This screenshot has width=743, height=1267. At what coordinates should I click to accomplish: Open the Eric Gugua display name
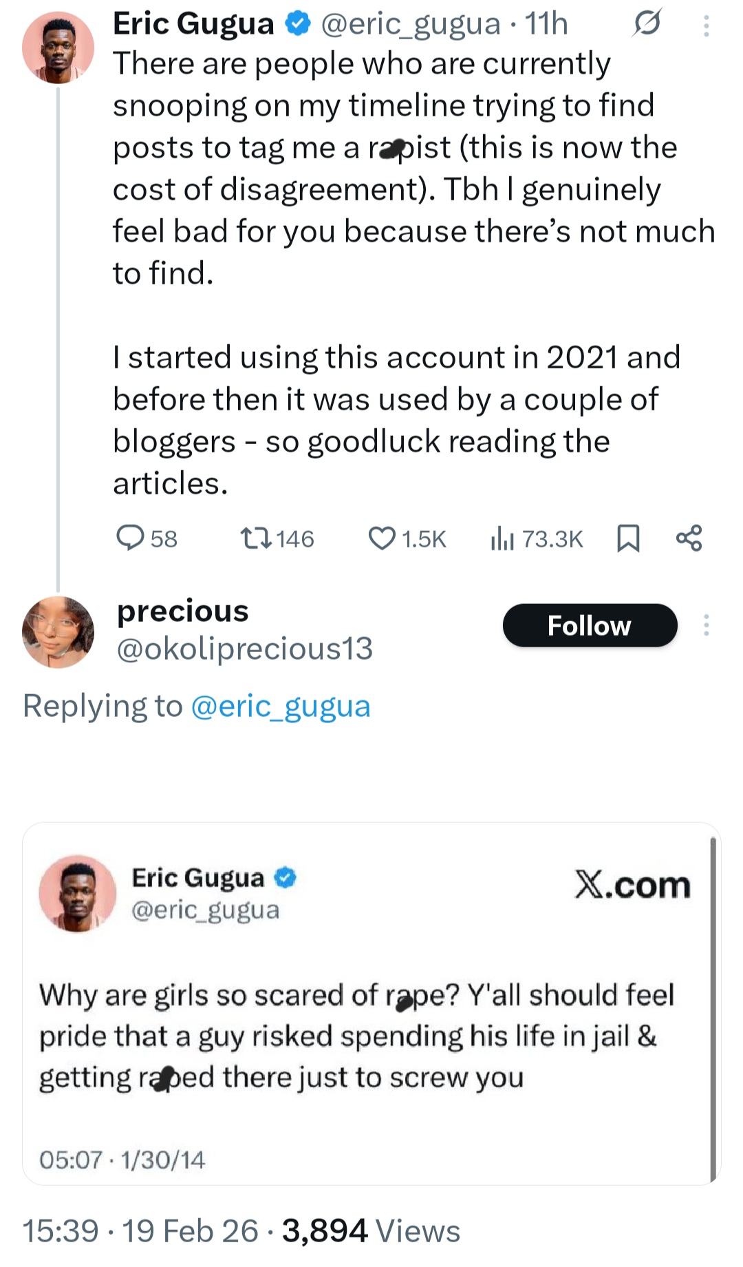tap(193, 24)
